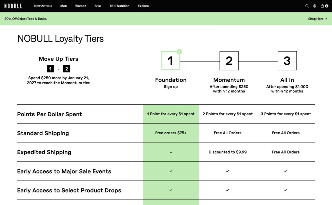The height and width of the screenshot is (205, 332).
Task: Click the black tier 1 badge under Move Up Tiers
Action: [x=50, y=69]
